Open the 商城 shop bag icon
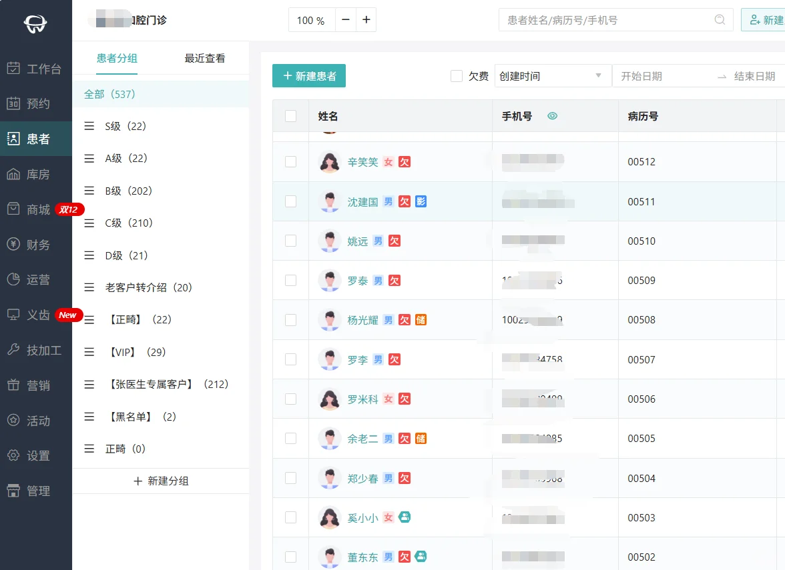This screenshot has height=570, width=785. click(13, 209)
